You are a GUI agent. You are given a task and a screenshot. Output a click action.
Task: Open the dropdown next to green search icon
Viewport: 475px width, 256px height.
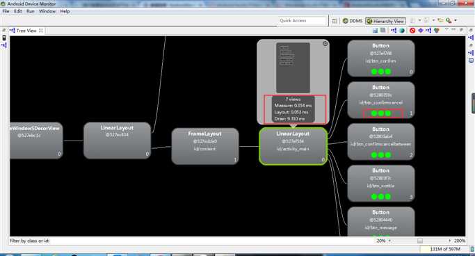(x=456, y=21)
